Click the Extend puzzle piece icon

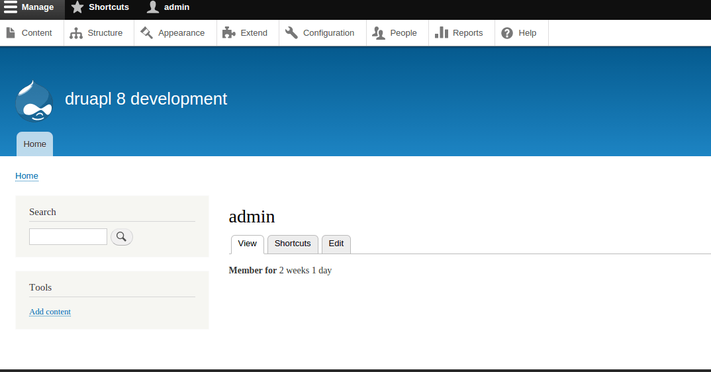[x=228, y=32]
